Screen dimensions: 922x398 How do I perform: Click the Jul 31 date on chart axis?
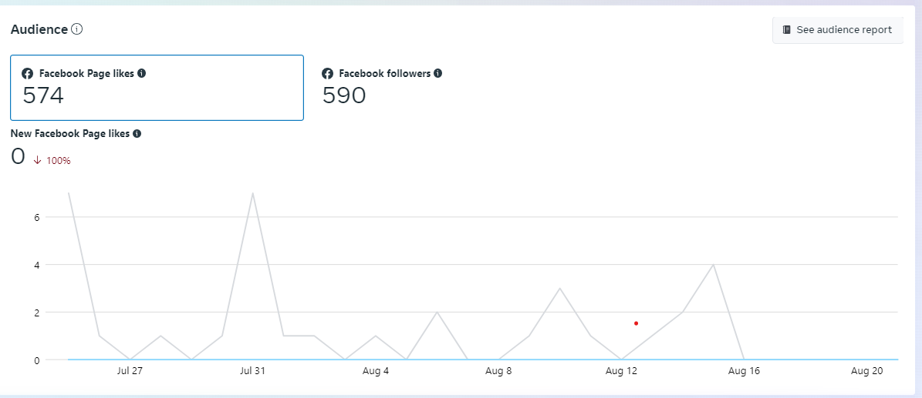[x=252, y=371]
